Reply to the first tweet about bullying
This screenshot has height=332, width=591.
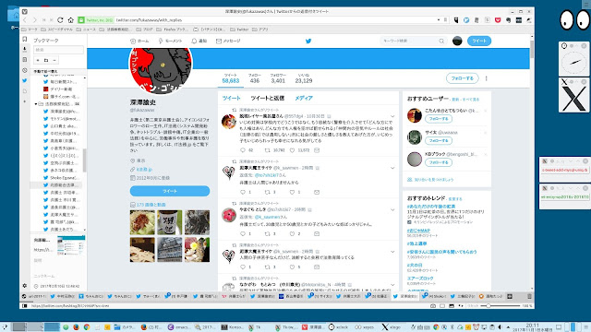click(243, 150)
